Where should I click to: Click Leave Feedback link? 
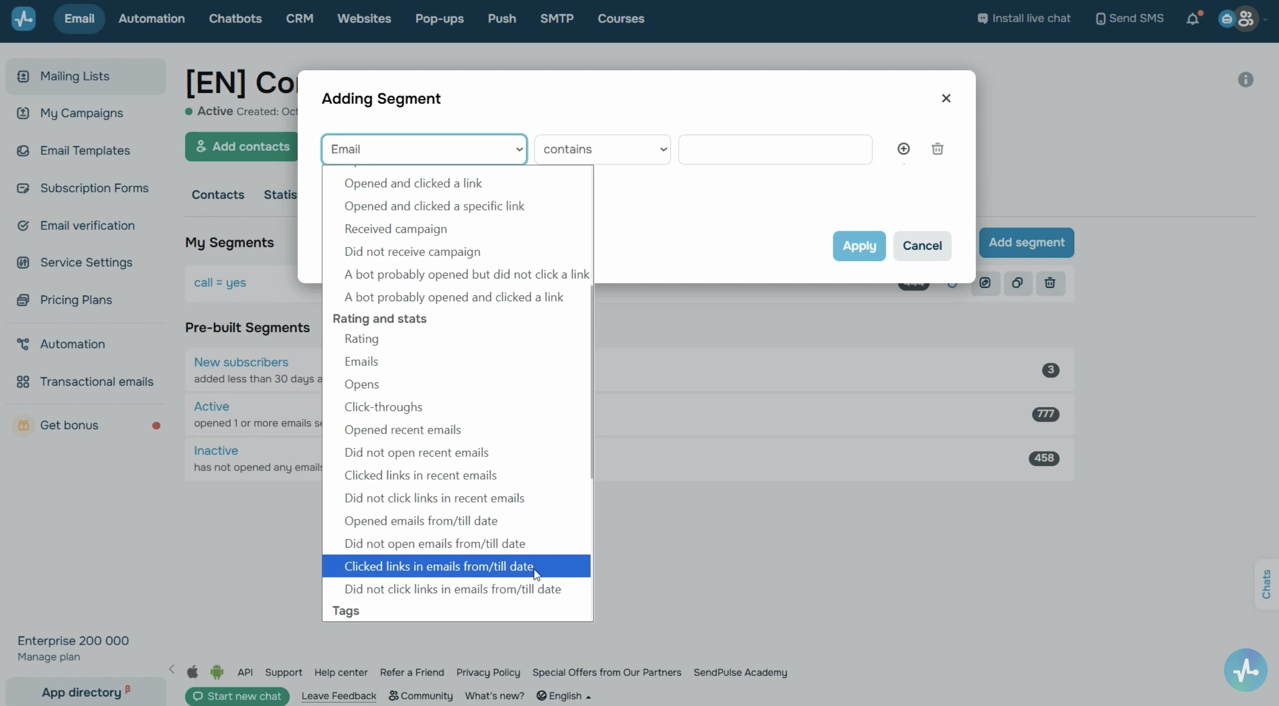339,696
